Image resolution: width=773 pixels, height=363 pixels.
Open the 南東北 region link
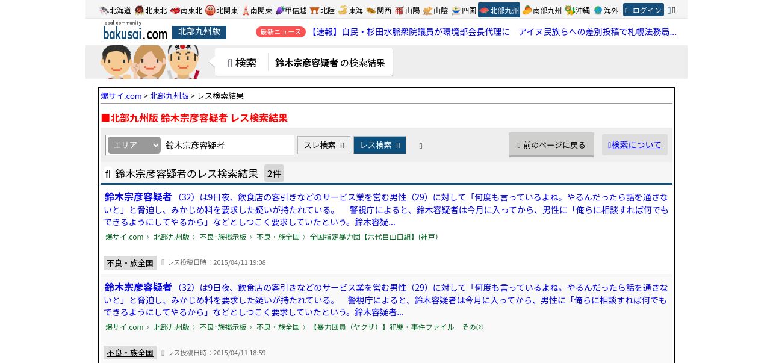pyautogui.click(x=186, y=10)
